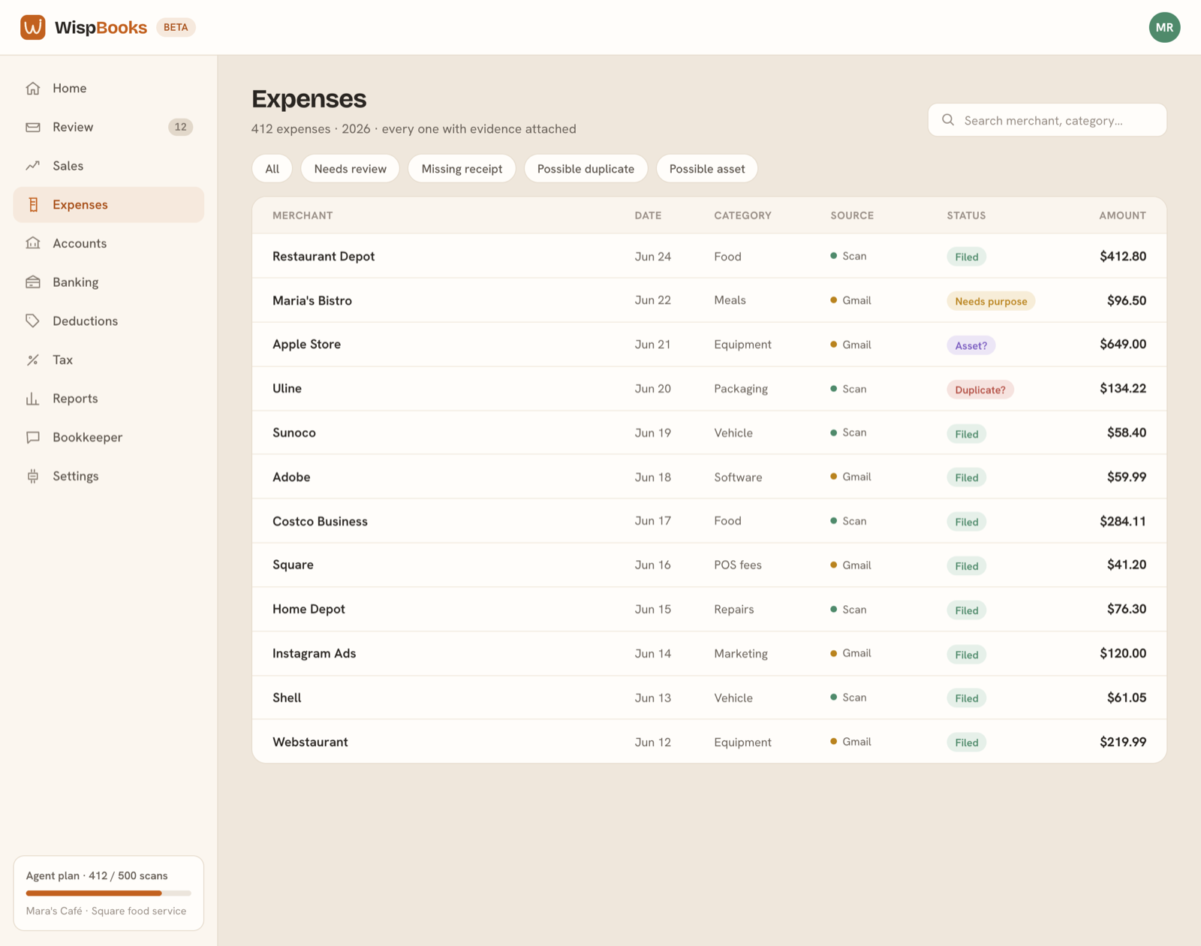Open the Costco Business expense
This screenshot has height=946, width=1201.
click(709, 521)
